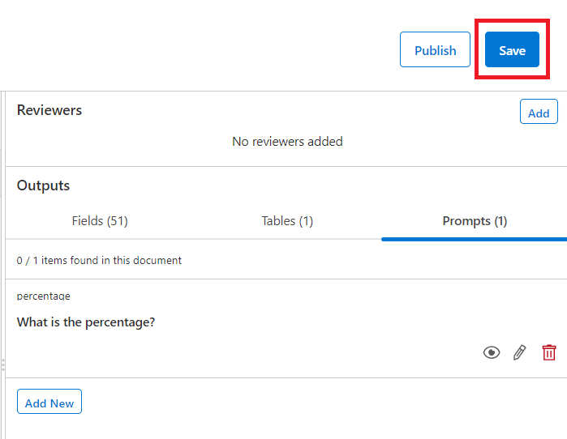Publish the document

[x=435, y=50]
